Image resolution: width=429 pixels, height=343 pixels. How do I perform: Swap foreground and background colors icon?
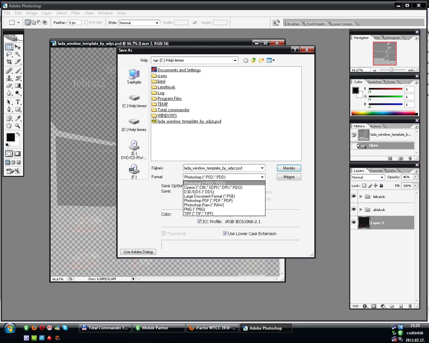coord(18,133)
